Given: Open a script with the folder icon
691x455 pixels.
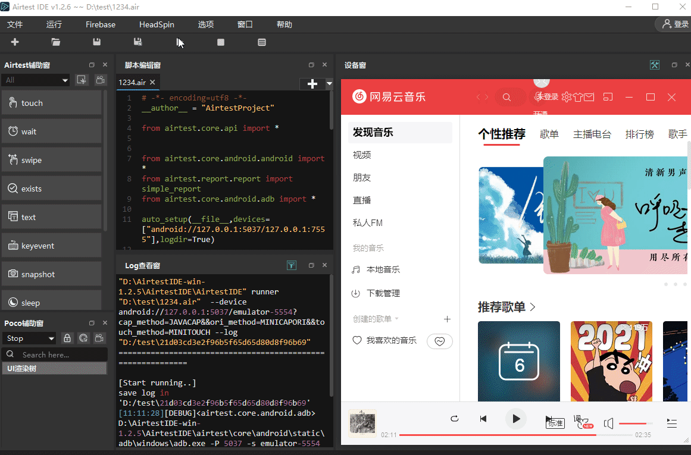Looking at the screenshot, I should [55, 42].
